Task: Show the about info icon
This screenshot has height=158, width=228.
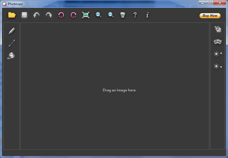Action: click(147, 15)
